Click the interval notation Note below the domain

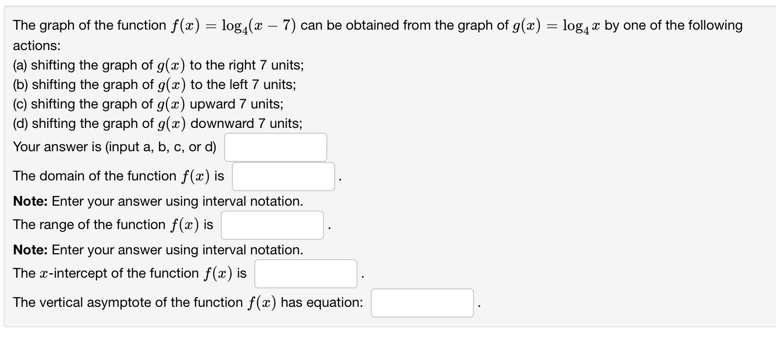158,201
